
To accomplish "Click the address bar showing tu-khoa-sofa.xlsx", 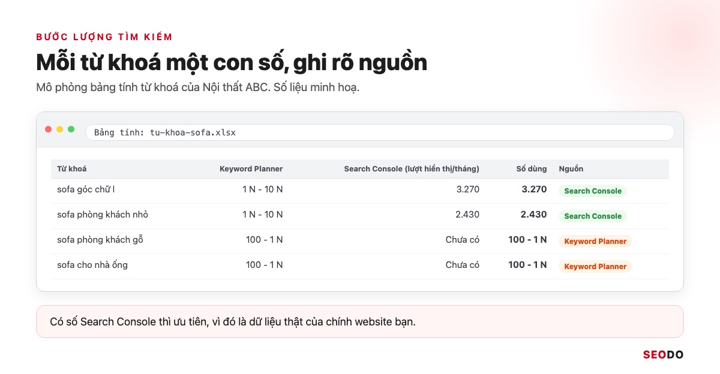I will click(380, 132).
